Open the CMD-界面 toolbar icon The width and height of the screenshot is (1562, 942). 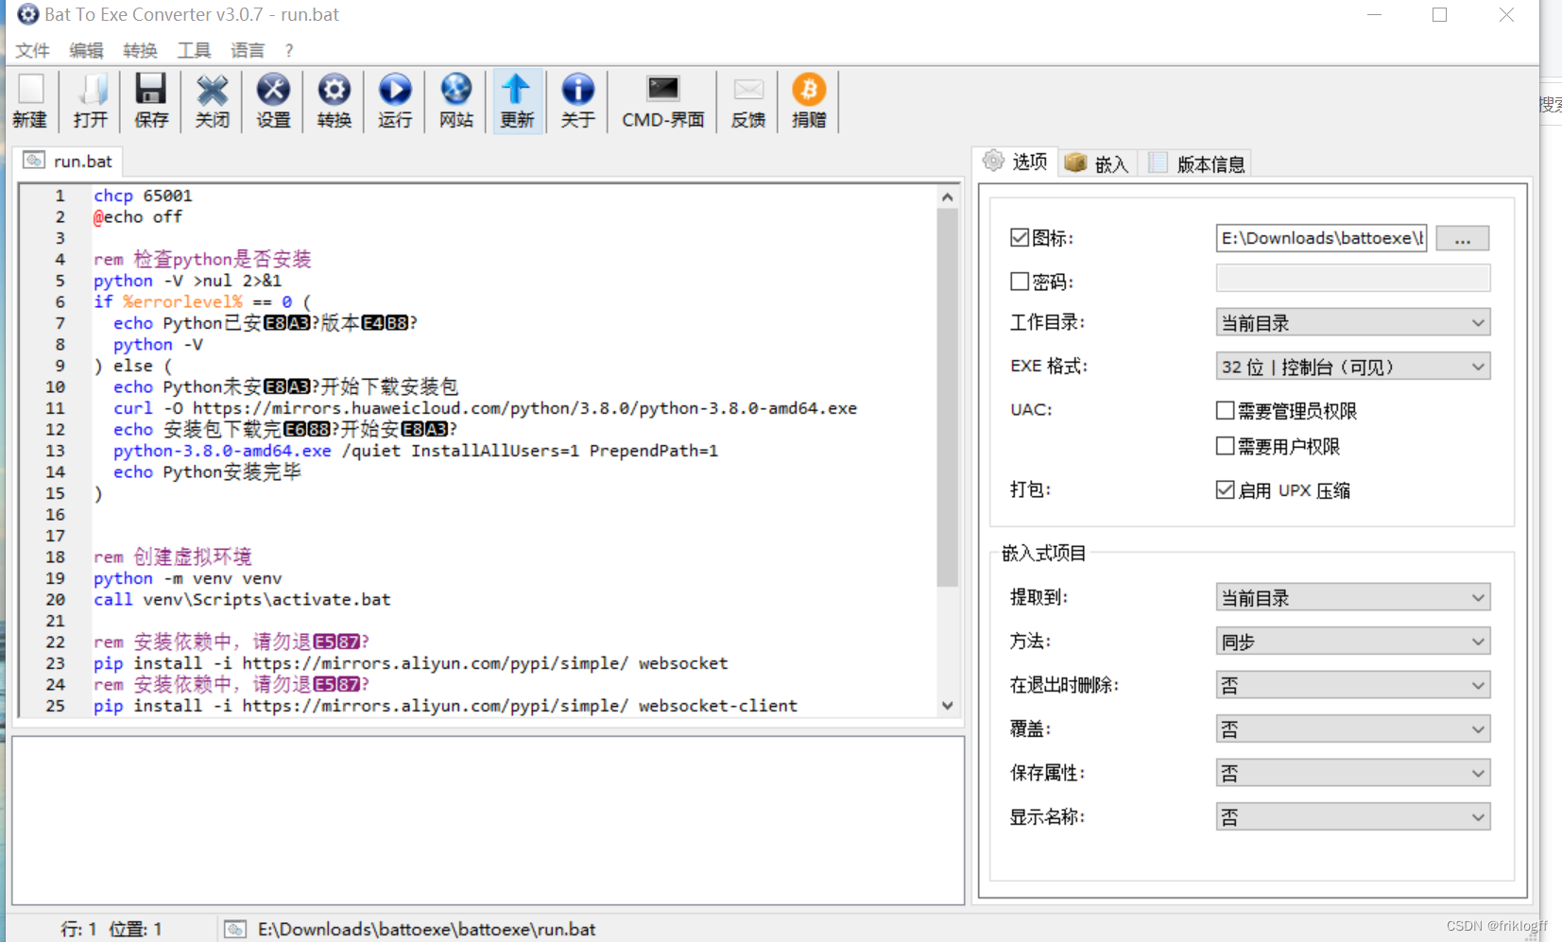pos(661,100)
